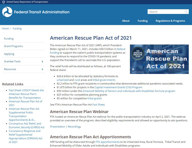Click United States Department of Transportation text

click(27, 2)
